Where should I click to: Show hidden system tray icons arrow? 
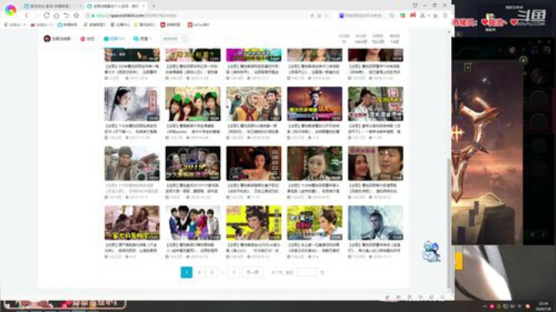pyautogui.click(x=485, y=306)
